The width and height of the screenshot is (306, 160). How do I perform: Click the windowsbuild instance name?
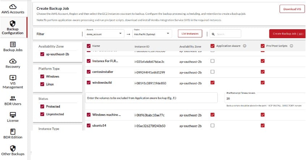102,83
